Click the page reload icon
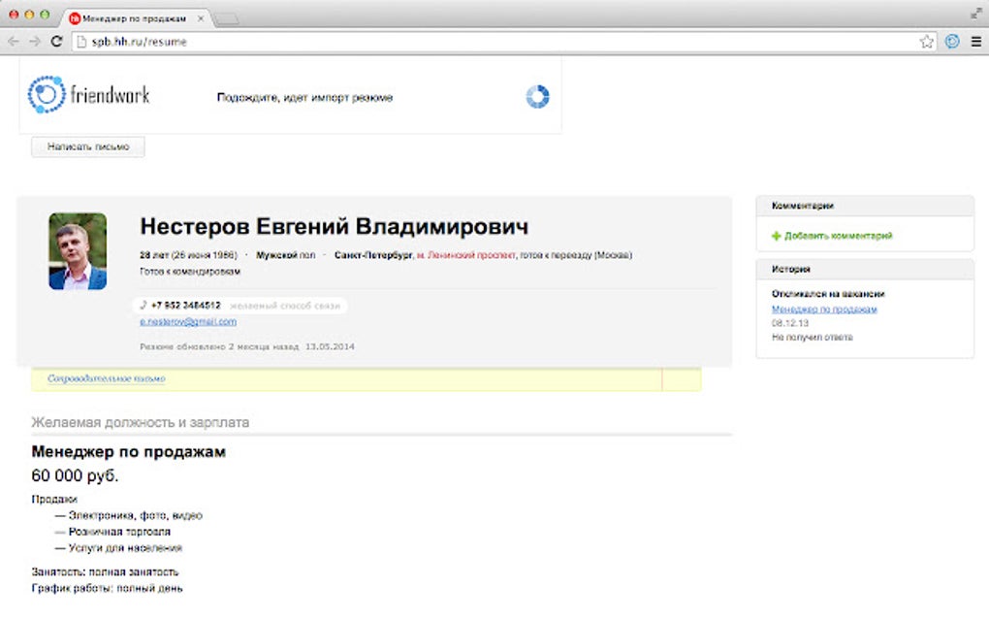 click(55, 41)
